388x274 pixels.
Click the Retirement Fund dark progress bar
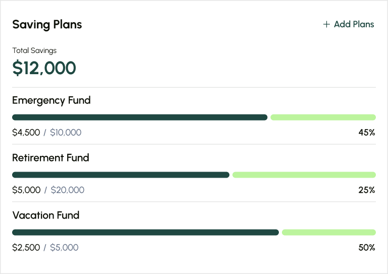[121, 175]
